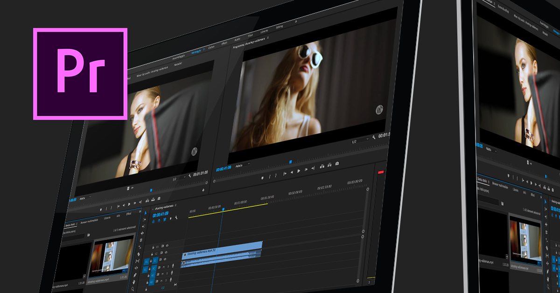Hide track V2 with its eye icon

(166, 252)
